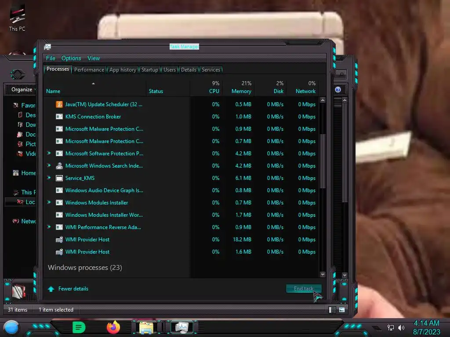Click the Explorer back/forward navigation icon
This screenshot has height=337, width=450.
[x=18, y=75]
